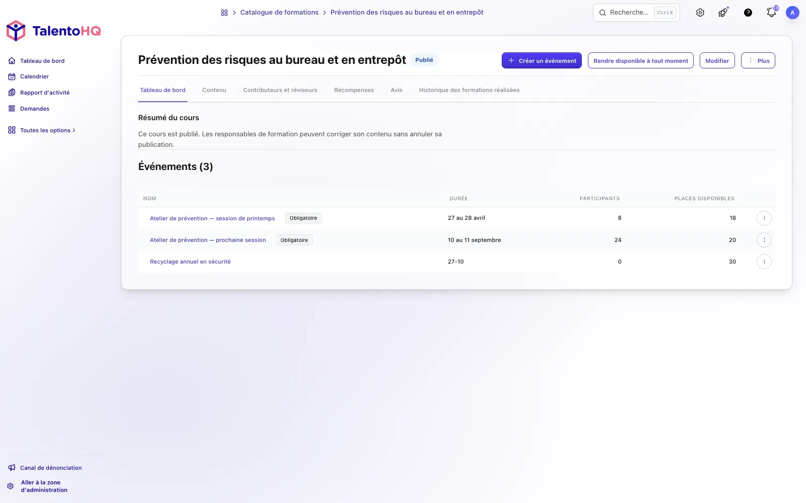Viewport: 806px width, 503px height.
Task: Expand Toutes les options chevron
Action: (74, 130)
